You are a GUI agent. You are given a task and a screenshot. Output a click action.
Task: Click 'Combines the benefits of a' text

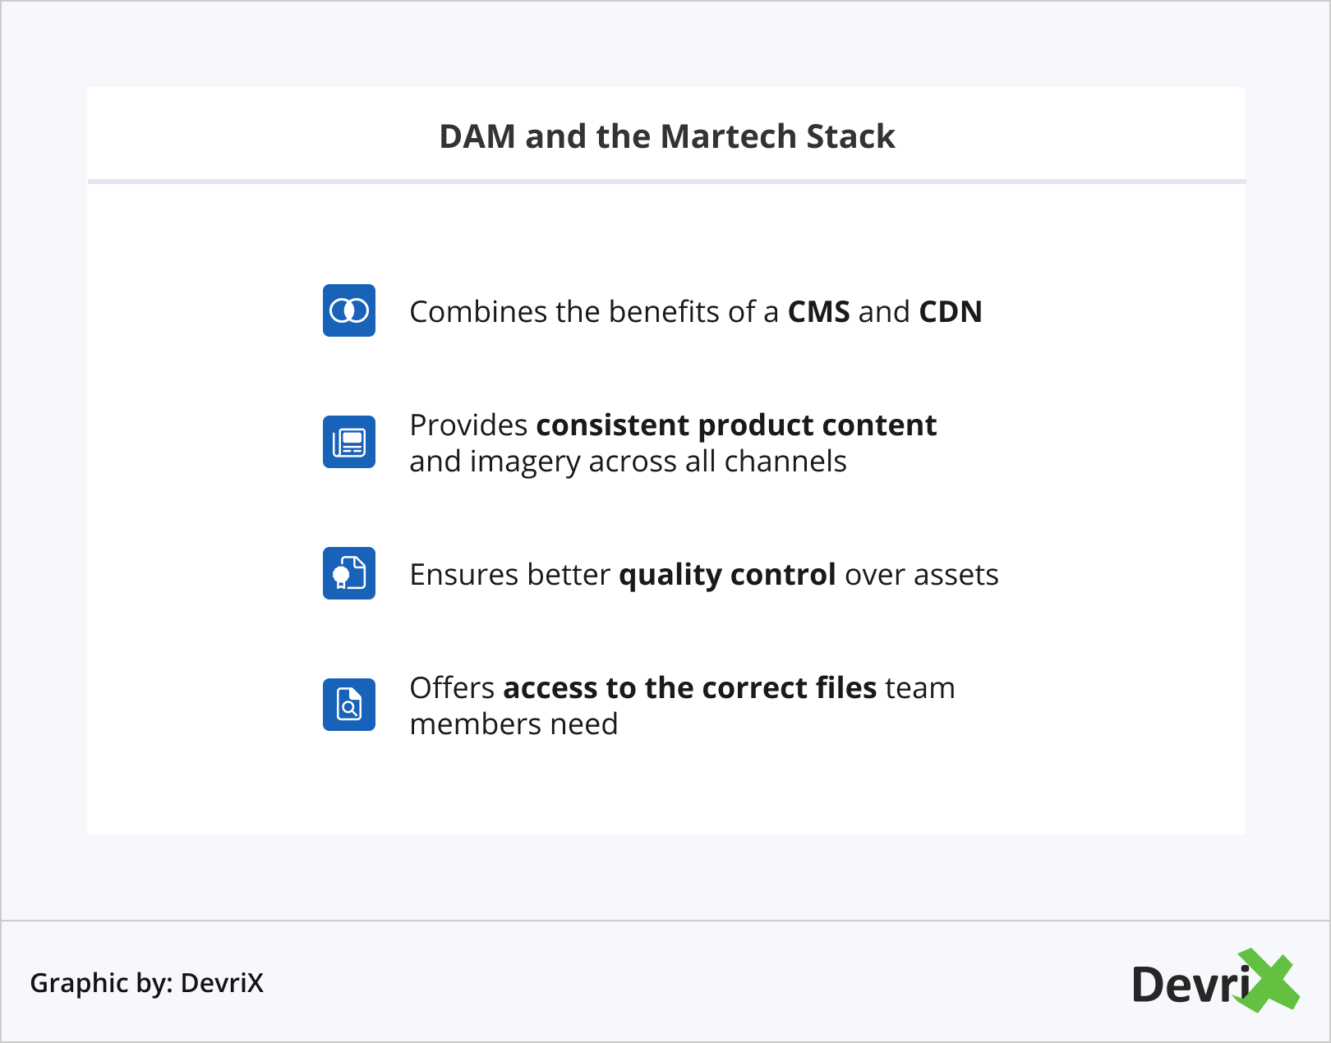click(x=593, y=312)
